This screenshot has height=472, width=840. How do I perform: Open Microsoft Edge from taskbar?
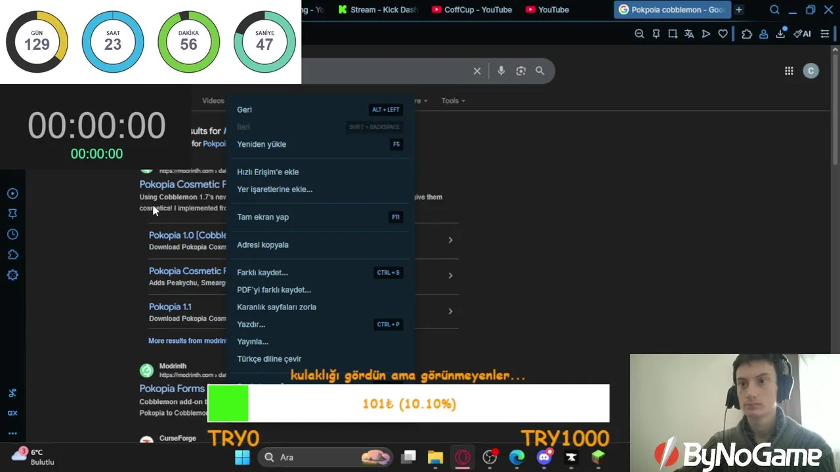[x=517, y=458]
